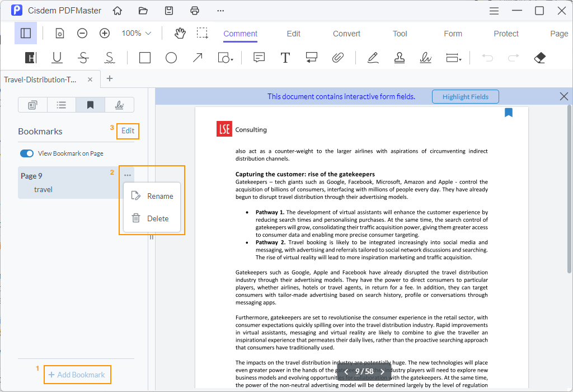Switch to the Tool tab
This screenshot has width=573, height=392.
[400, 34]
